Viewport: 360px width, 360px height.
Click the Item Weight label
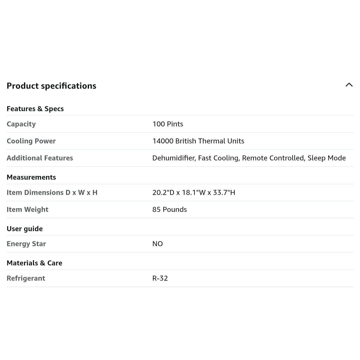[x=27, y=209]
